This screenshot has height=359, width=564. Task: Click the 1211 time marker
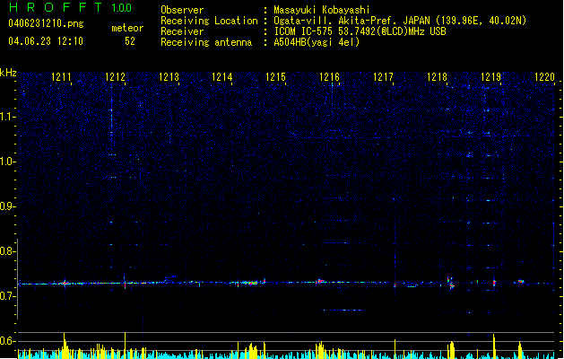point(61,77)
